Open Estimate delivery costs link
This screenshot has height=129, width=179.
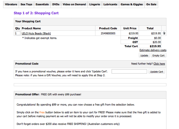153,50
